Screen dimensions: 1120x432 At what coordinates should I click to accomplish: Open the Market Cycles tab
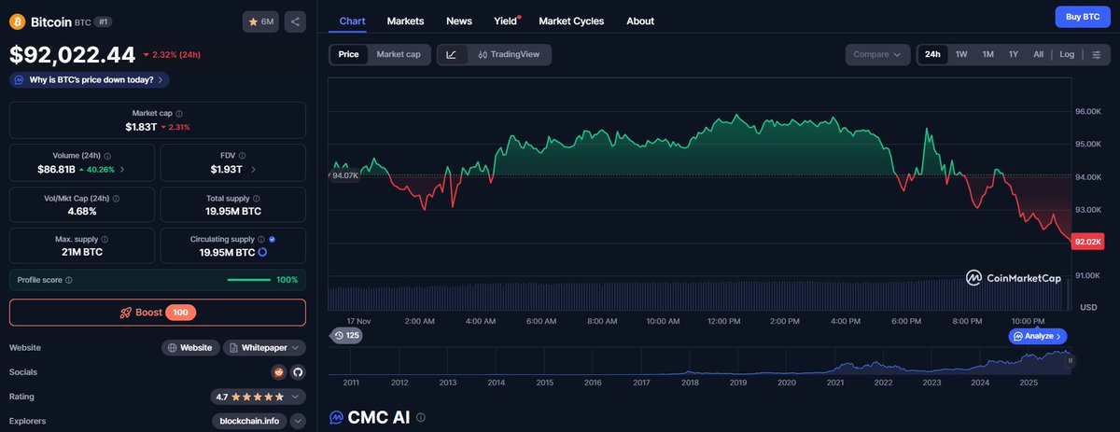click(x=571, y=21)
